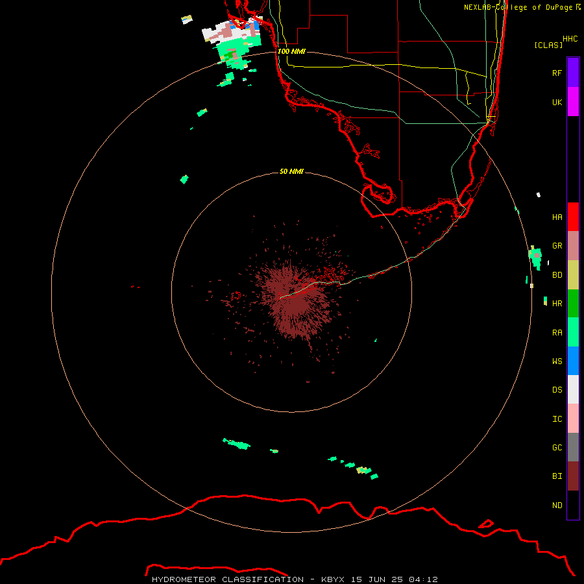This screenshot has width=584, height=584.
Task: Click the GR legend label
Action: (557, 246)
